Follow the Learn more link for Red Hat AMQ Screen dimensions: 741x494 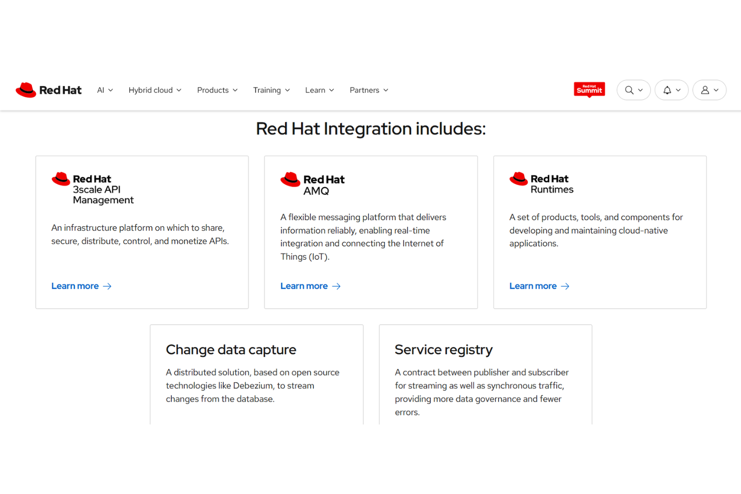pos(304,286)
